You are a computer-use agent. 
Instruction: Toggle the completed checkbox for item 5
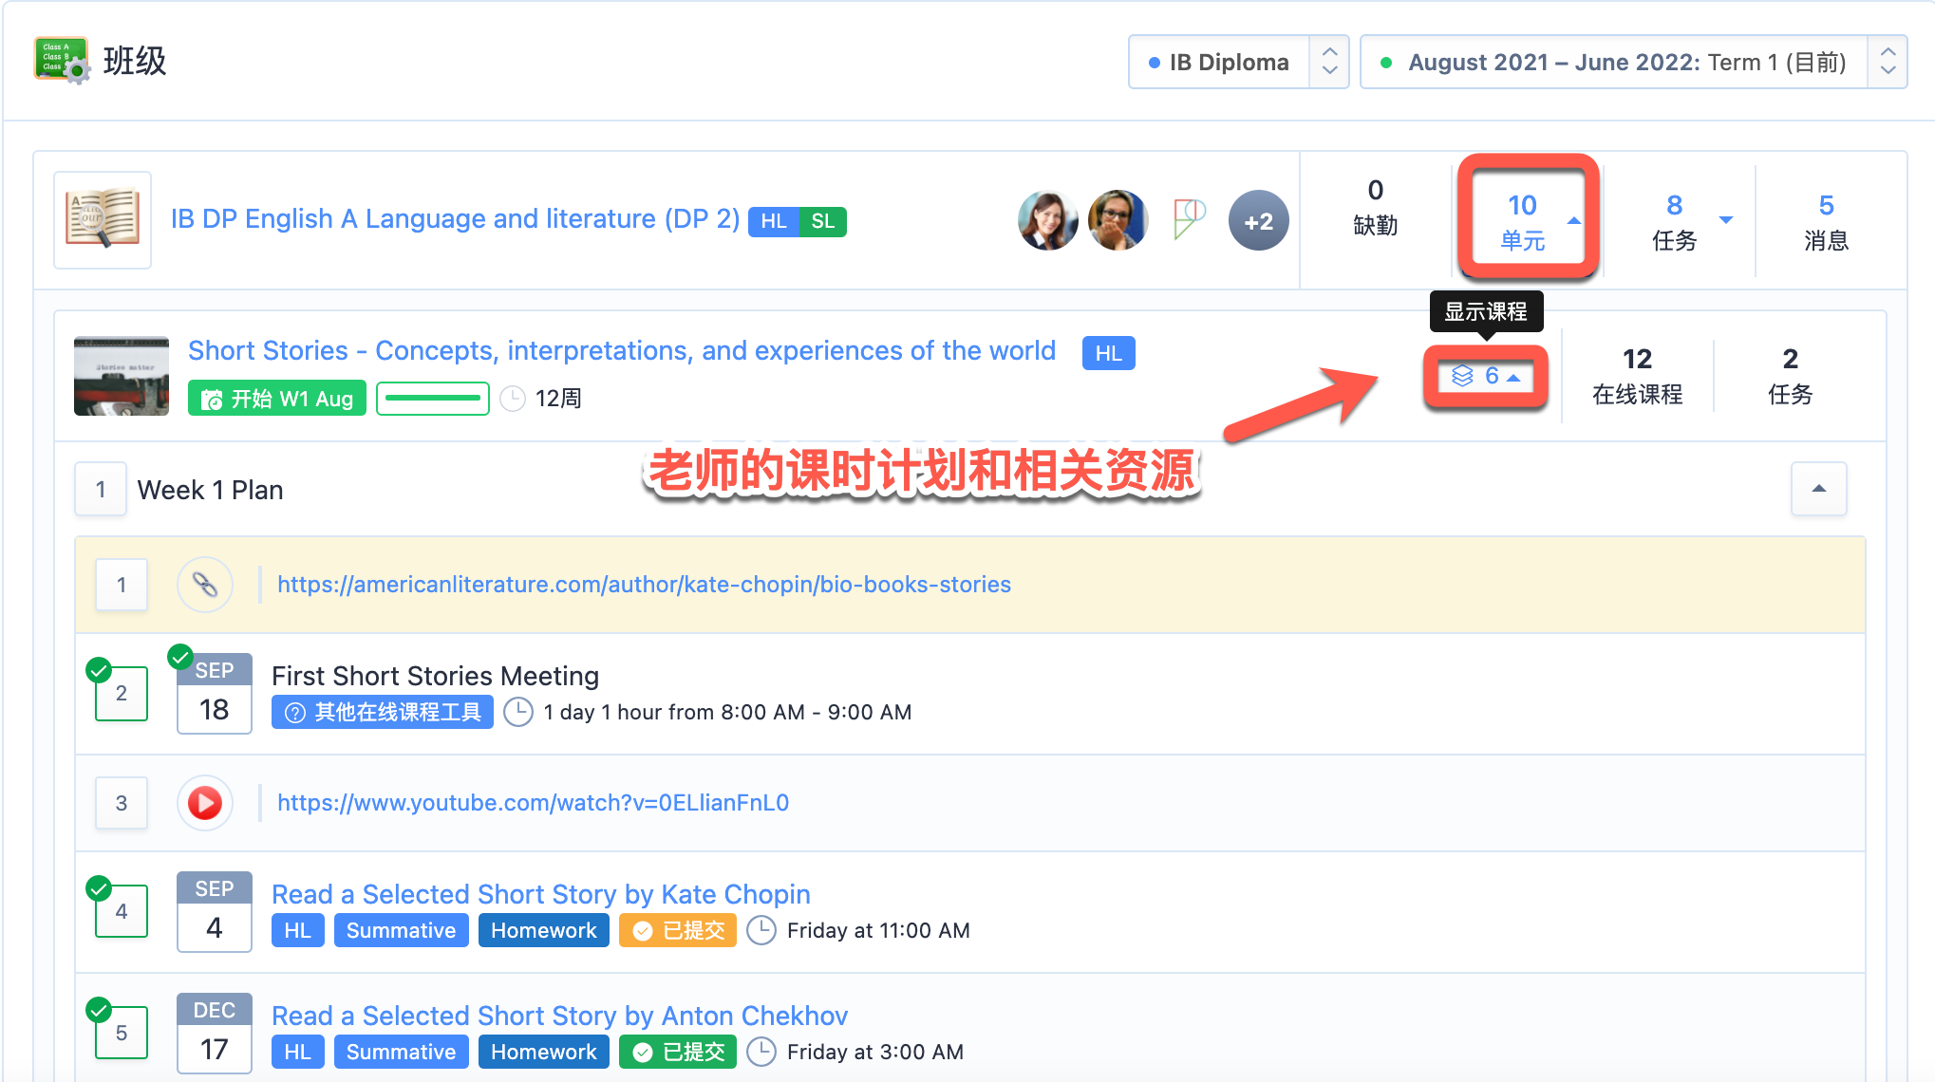(x=122, y=1033)
